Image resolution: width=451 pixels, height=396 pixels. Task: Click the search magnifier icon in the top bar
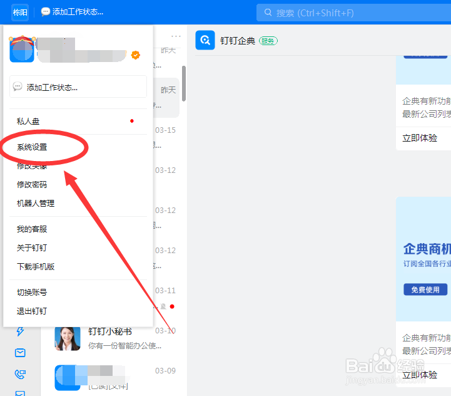268,13
